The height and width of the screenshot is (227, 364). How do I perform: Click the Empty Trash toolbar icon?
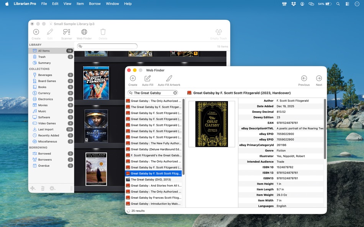pos(218,32)
